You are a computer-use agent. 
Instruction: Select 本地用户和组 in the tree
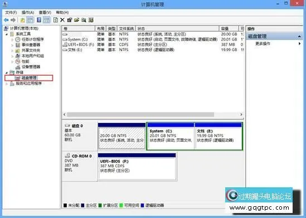[32, 56]
